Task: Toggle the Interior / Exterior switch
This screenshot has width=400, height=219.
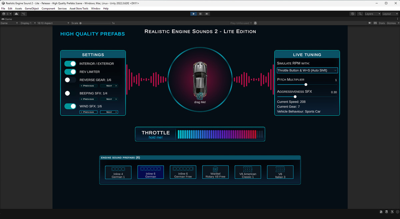Action: click(x=70, y=64)
